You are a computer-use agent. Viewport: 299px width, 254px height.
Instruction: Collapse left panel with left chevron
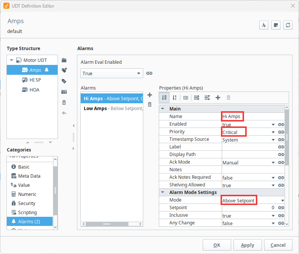pos(74,126)
